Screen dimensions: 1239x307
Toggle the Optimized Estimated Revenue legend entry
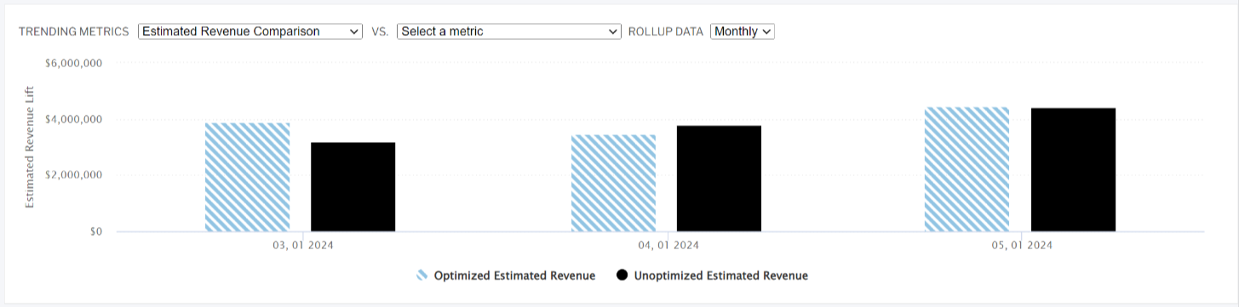point(506,276)
